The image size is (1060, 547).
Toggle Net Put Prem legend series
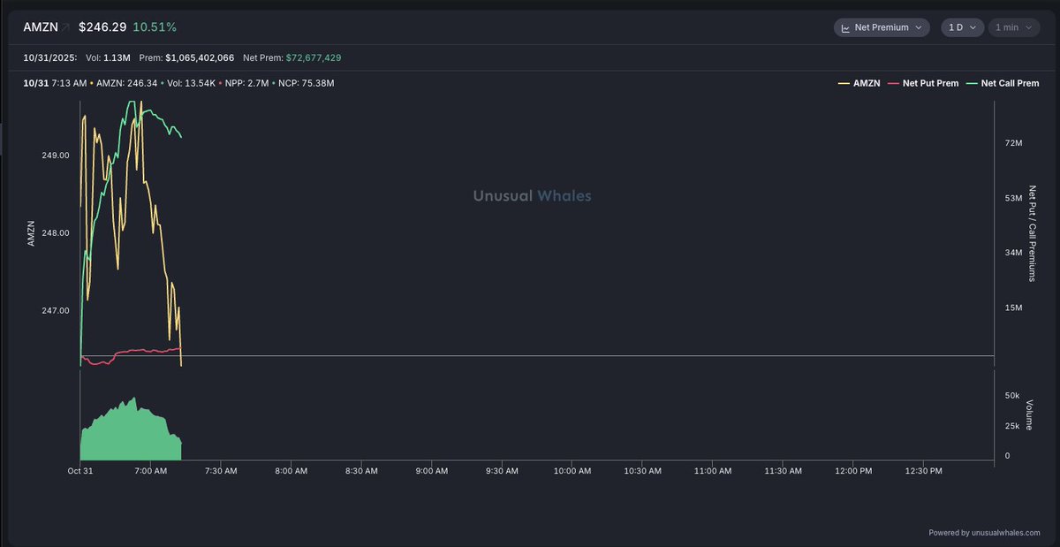[x=927, y=83]
